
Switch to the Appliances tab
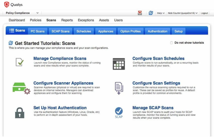tap(106, 31)
